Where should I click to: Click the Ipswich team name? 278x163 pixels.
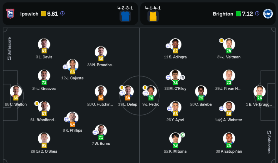(x=29, y=14)
